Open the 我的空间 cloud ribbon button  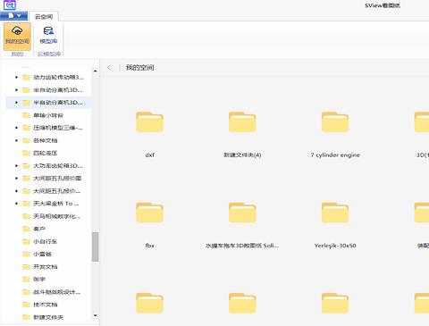17,37
